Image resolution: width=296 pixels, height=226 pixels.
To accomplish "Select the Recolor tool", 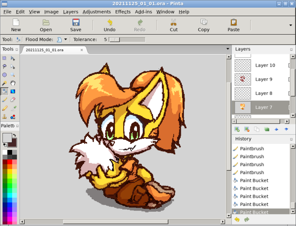I will (x=13, y=117).
